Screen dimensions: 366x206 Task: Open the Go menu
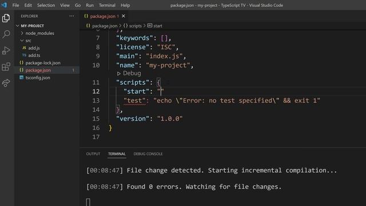(78, 5)
